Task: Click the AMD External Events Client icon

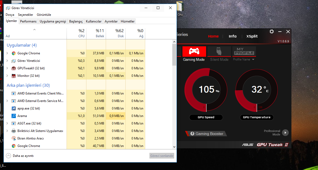Action: [x=14, y=93]
